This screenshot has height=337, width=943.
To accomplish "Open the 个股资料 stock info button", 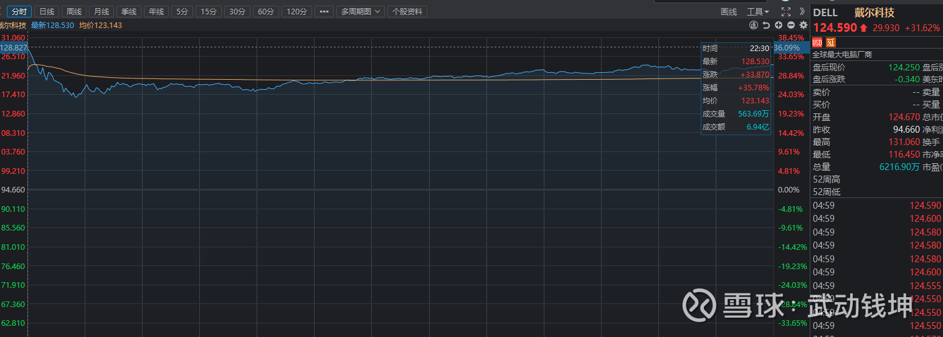I will point(407,12).
